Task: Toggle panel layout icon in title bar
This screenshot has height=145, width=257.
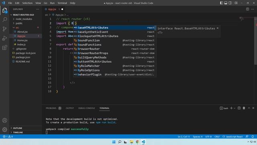Action: (226, 3)
